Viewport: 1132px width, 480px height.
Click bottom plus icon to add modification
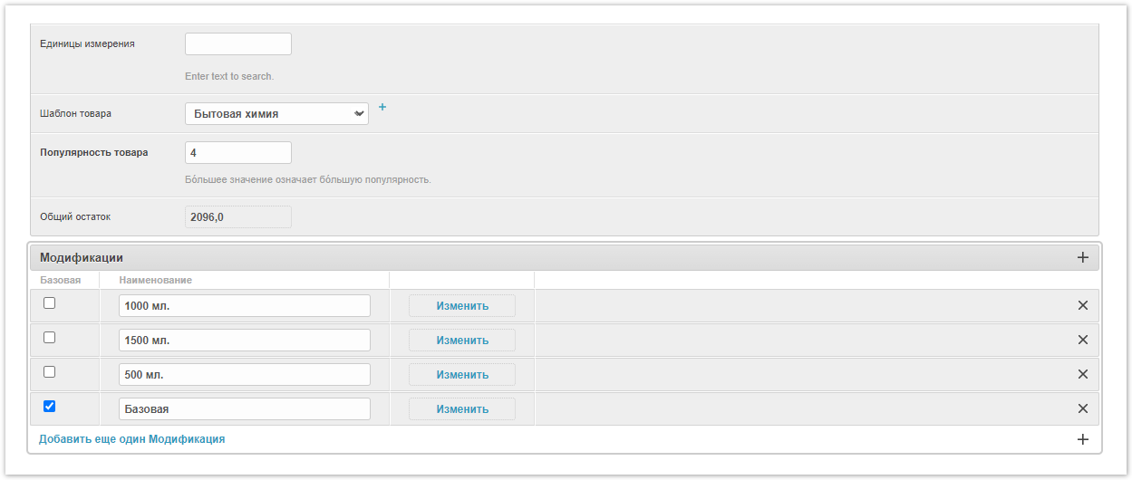point(1082,439)
